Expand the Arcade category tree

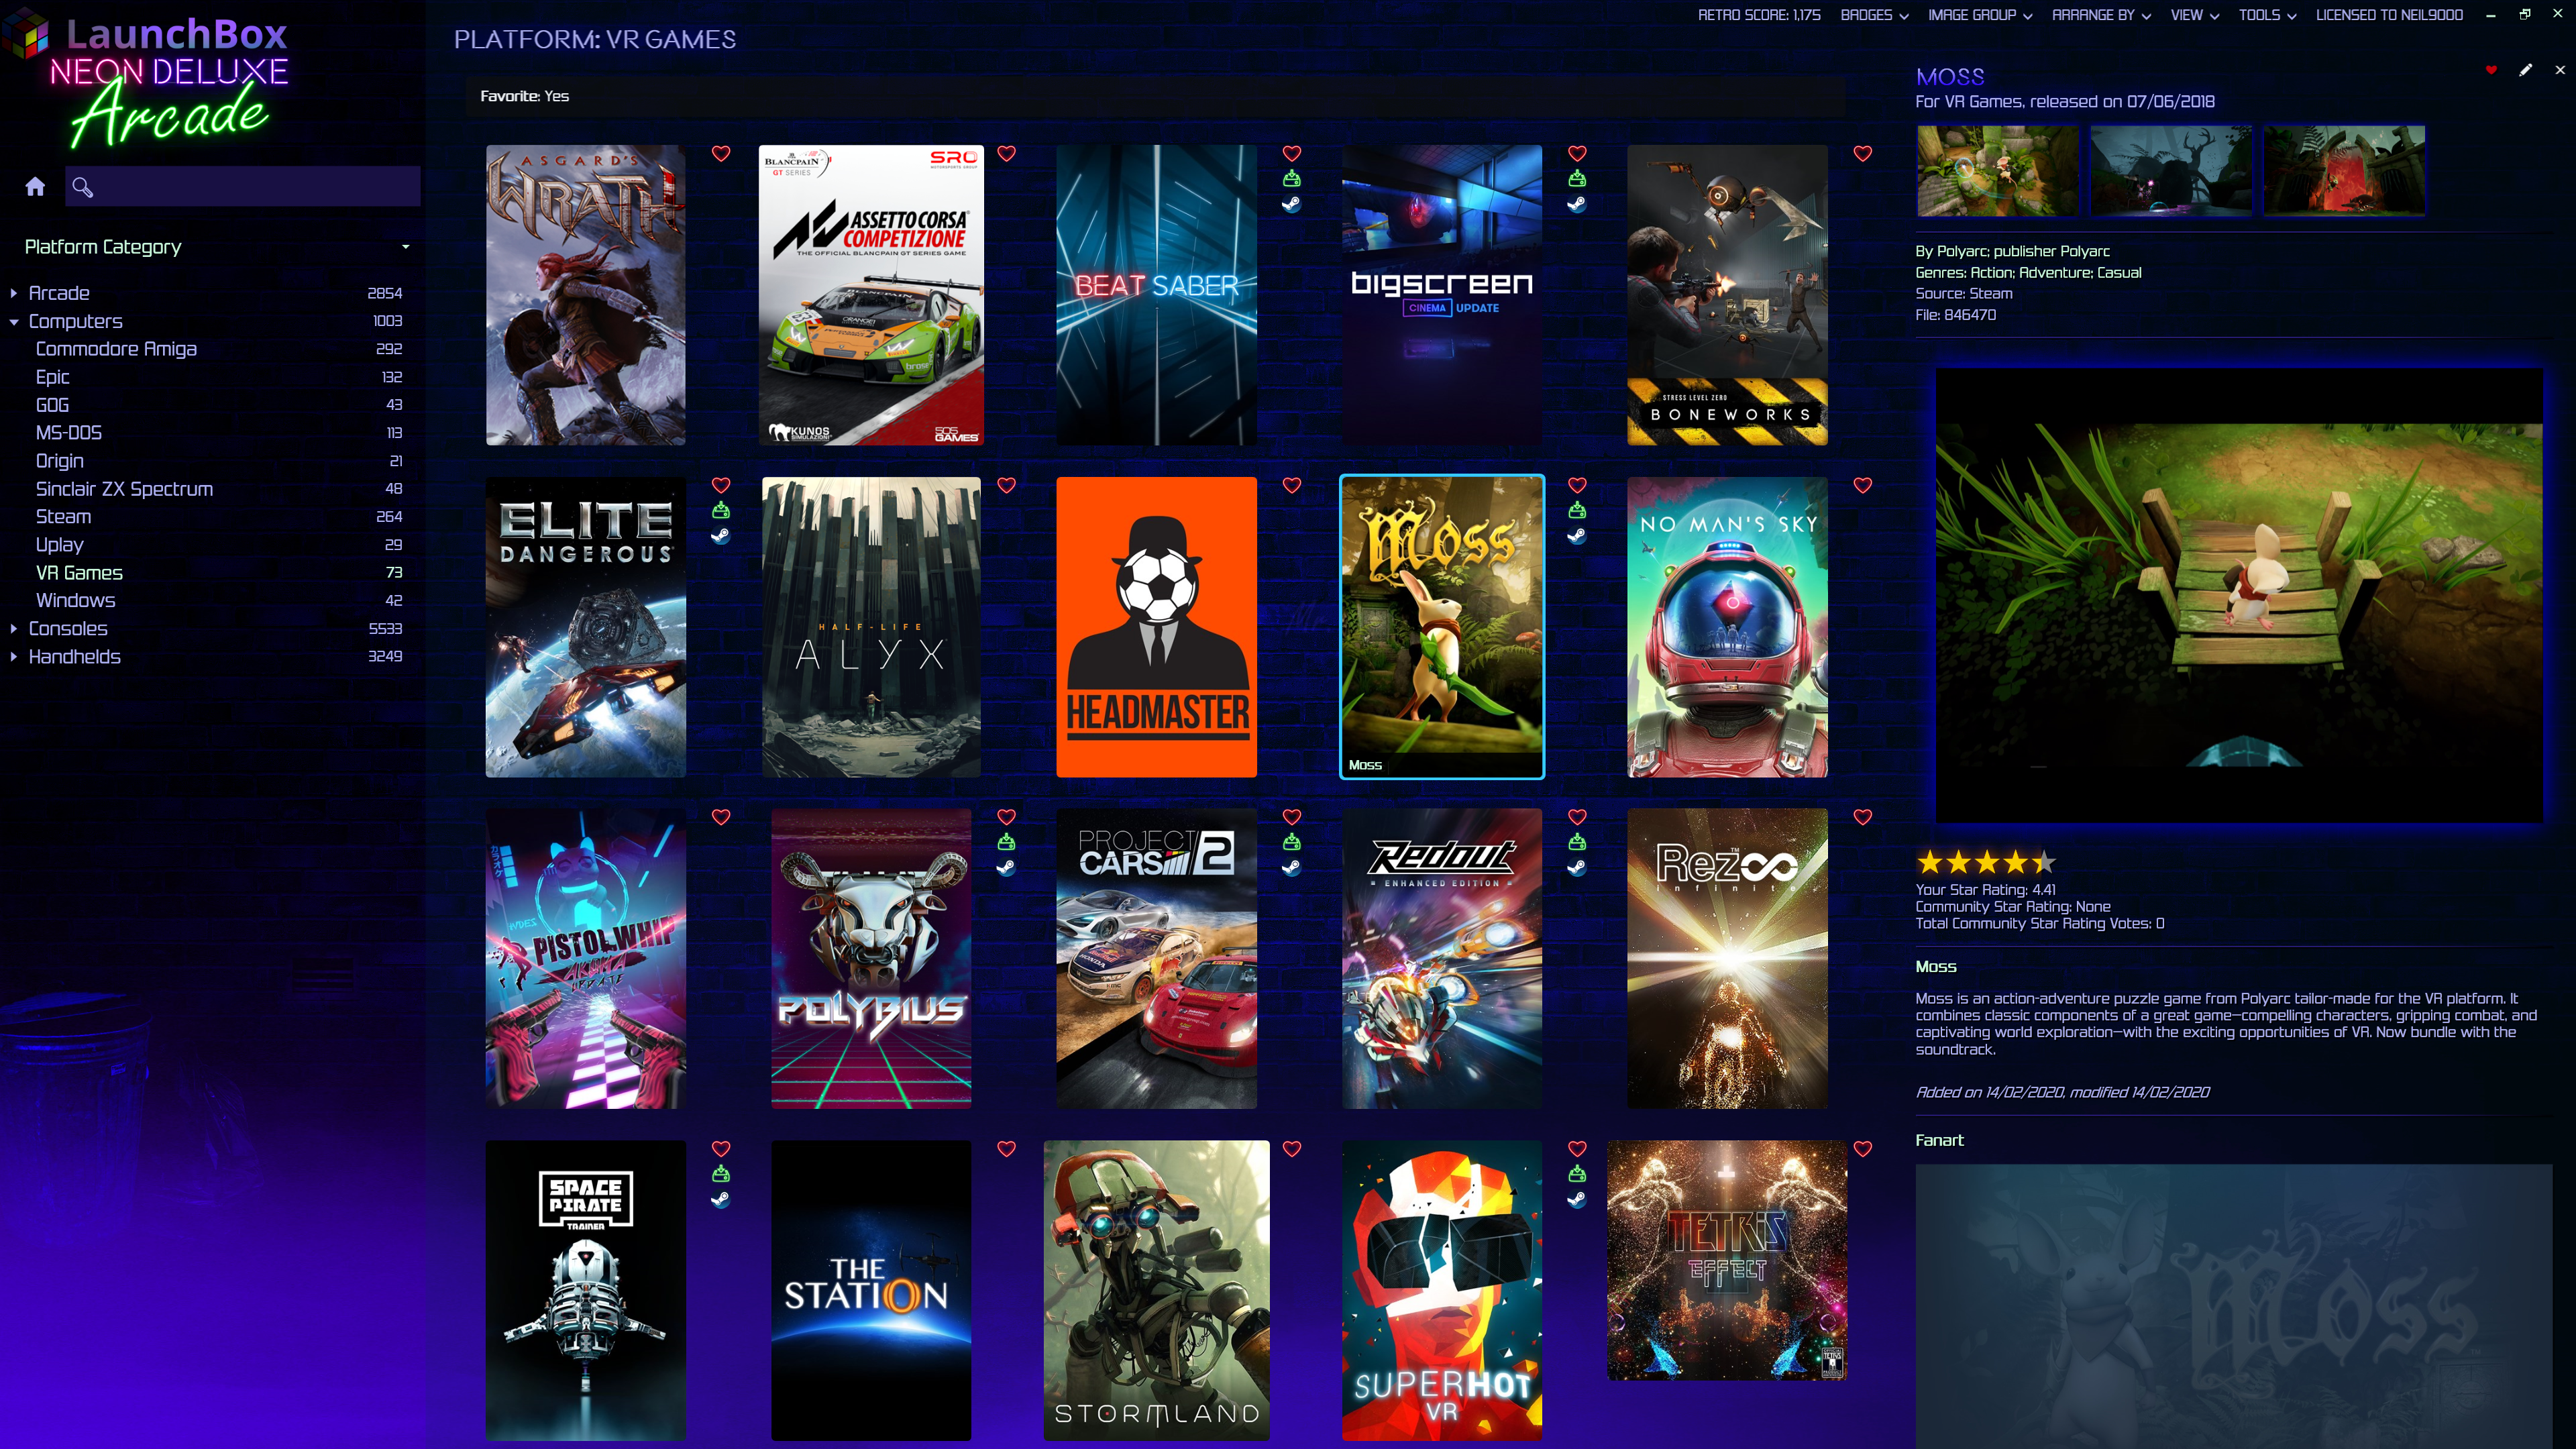pos(14,293)
